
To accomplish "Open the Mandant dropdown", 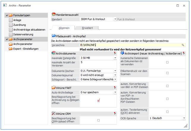I will pos(115,19).
